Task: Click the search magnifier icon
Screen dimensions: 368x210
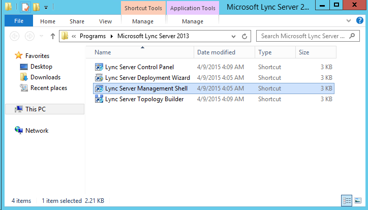Action: pyautogui.click(x=352, y=36)
